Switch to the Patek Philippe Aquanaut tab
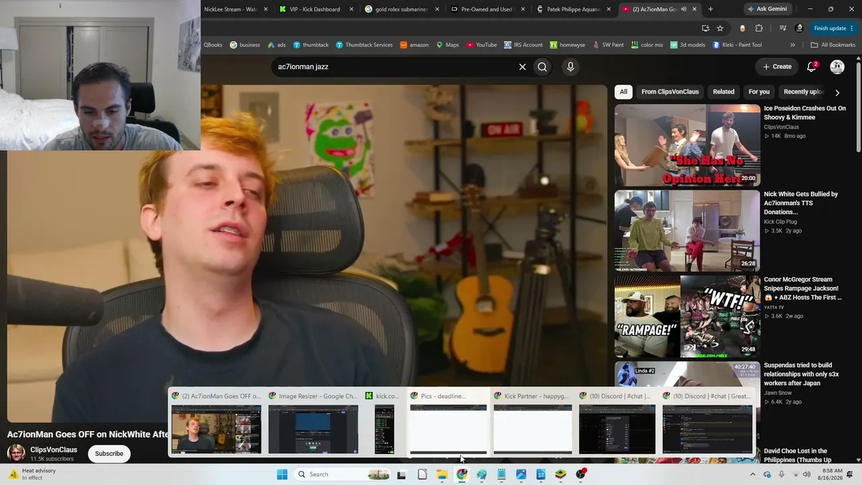 coord(568,9)
